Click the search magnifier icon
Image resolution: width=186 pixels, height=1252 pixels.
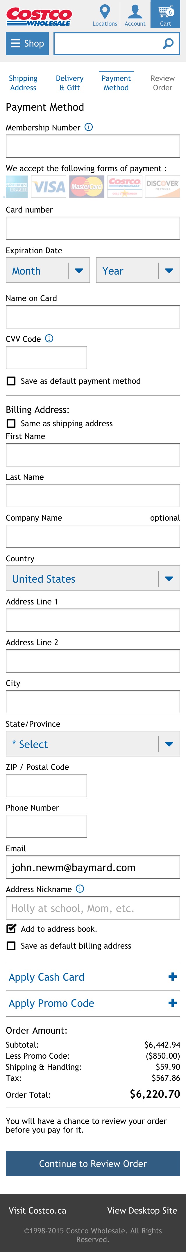click(x=167, y=43)
